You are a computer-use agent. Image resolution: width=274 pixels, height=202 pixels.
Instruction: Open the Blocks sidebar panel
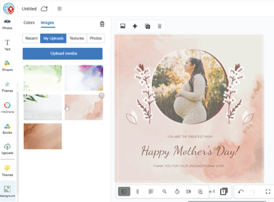7,129
